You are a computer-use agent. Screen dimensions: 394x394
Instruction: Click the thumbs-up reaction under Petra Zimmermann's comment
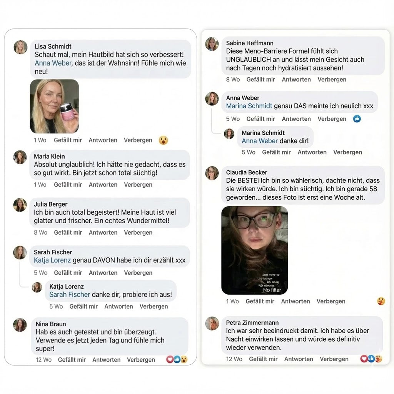coord(371,359)
